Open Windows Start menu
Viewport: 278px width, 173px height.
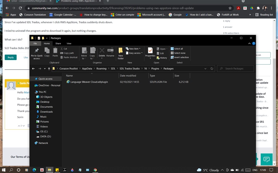click(3, 170)
